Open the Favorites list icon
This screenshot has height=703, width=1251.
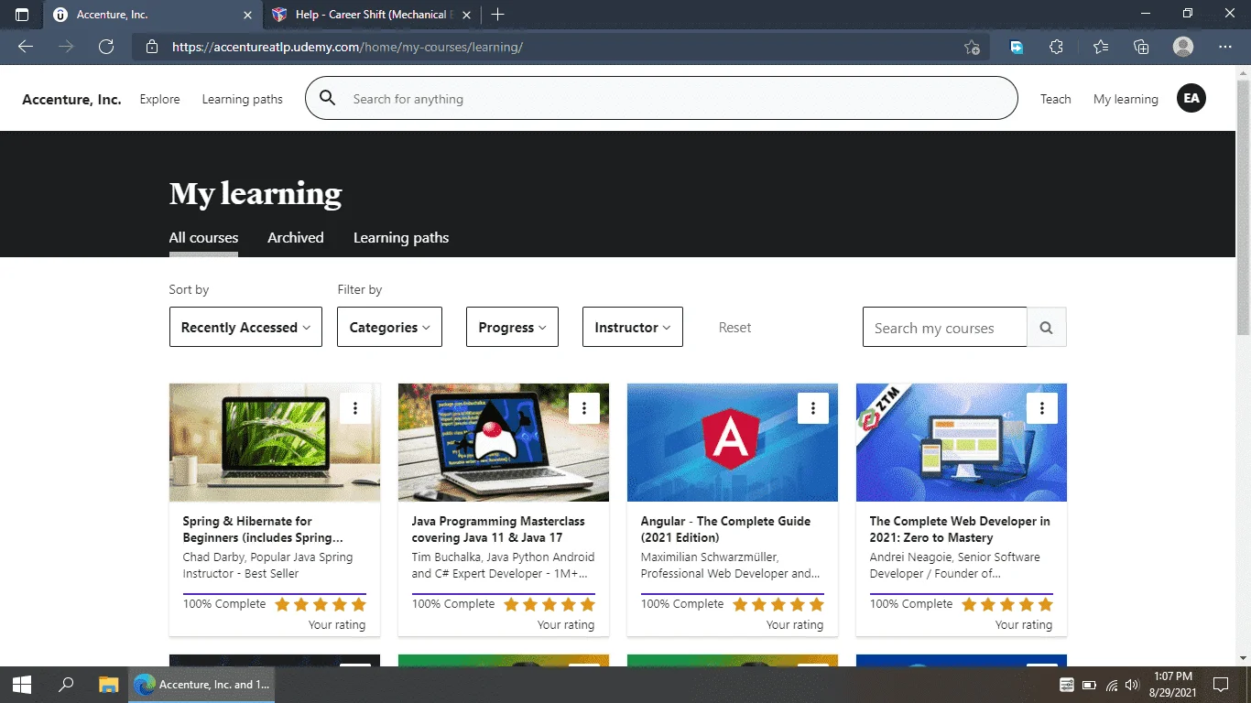[1100, 47]
